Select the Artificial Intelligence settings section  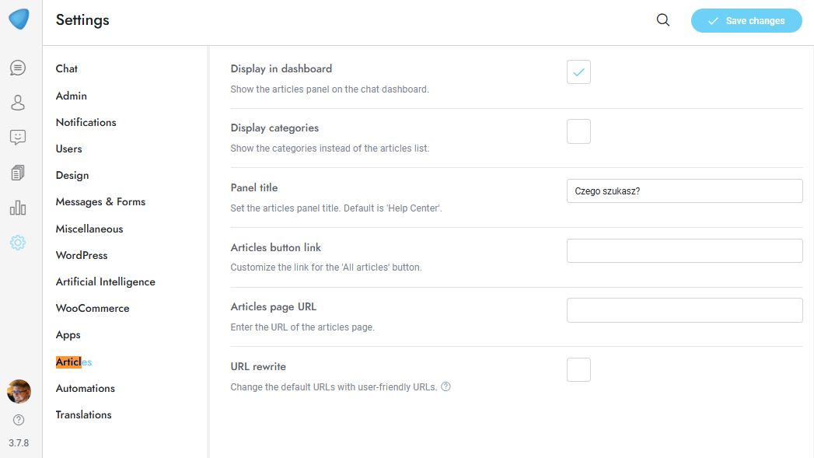click(x=105, y=281)
